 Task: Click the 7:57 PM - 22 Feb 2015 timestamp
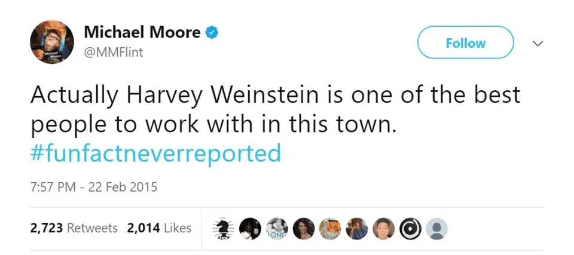(x=93, y=187)
